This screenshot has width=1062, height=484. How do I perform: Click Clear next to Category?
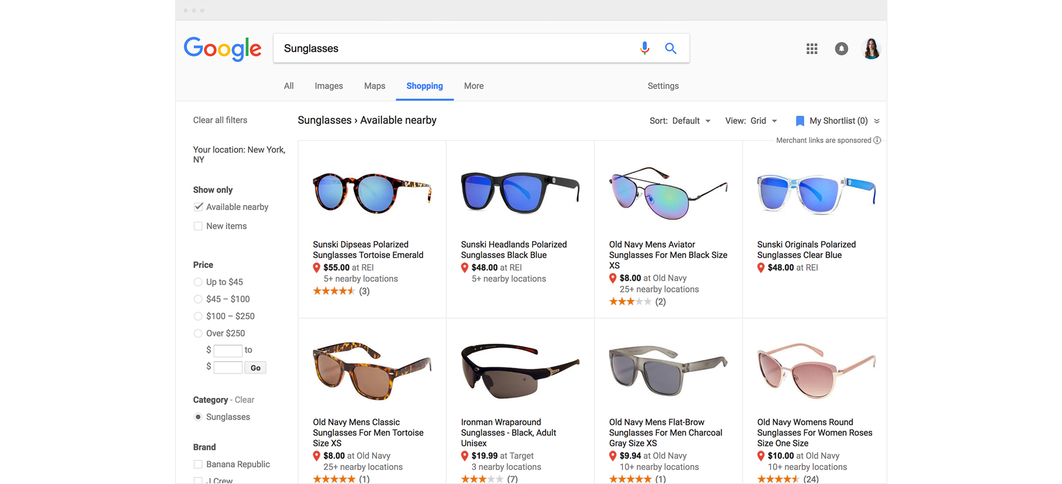(245, 400)
